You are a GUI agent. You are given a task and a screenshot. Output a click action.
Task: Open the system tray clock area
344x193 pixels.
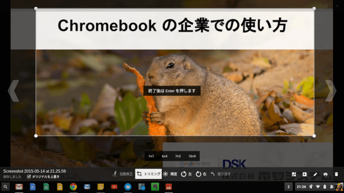[x=301, y=187]
